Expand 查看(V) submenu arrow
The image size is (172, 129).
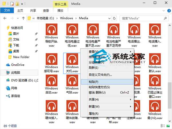(x=130, y=51)
